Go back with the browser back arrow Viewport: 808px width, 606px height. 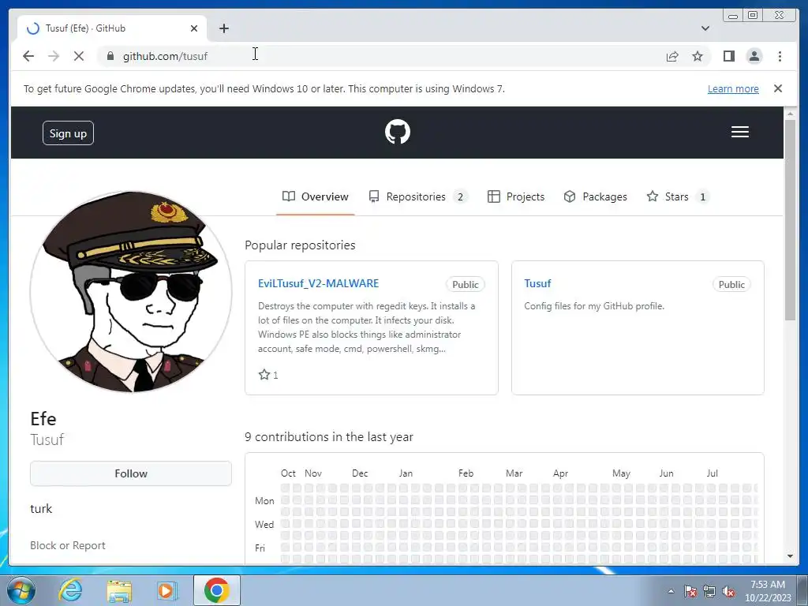coord(28,56)
